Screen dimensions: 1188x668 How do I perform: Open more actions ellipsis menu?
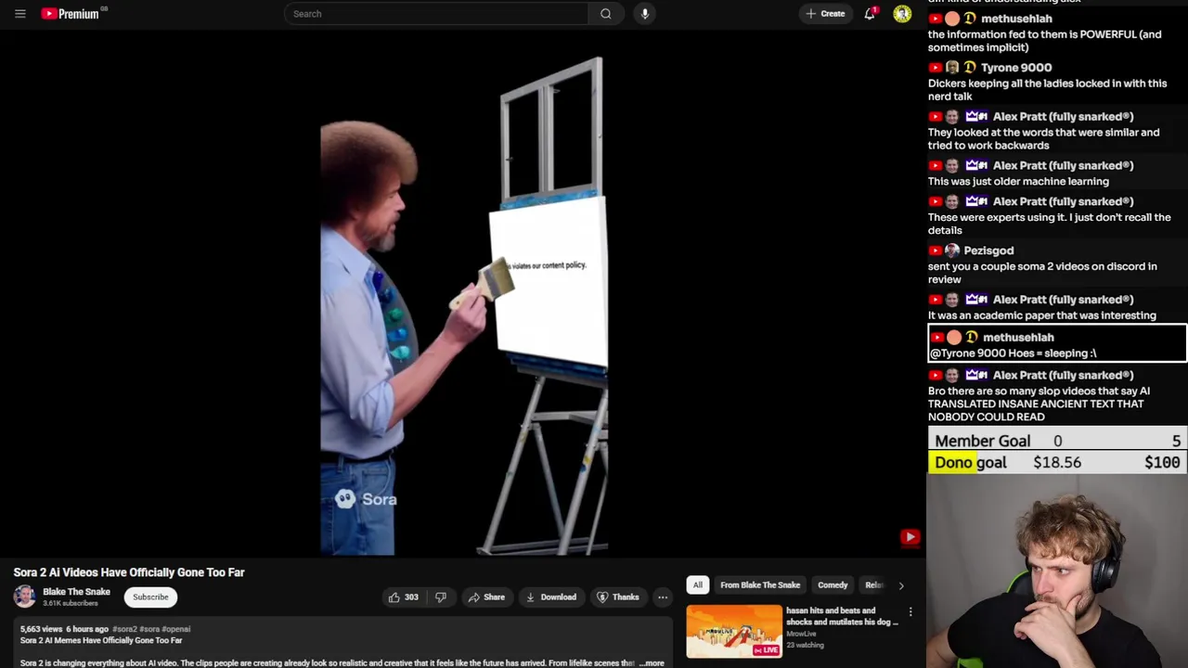coord(663,597)
